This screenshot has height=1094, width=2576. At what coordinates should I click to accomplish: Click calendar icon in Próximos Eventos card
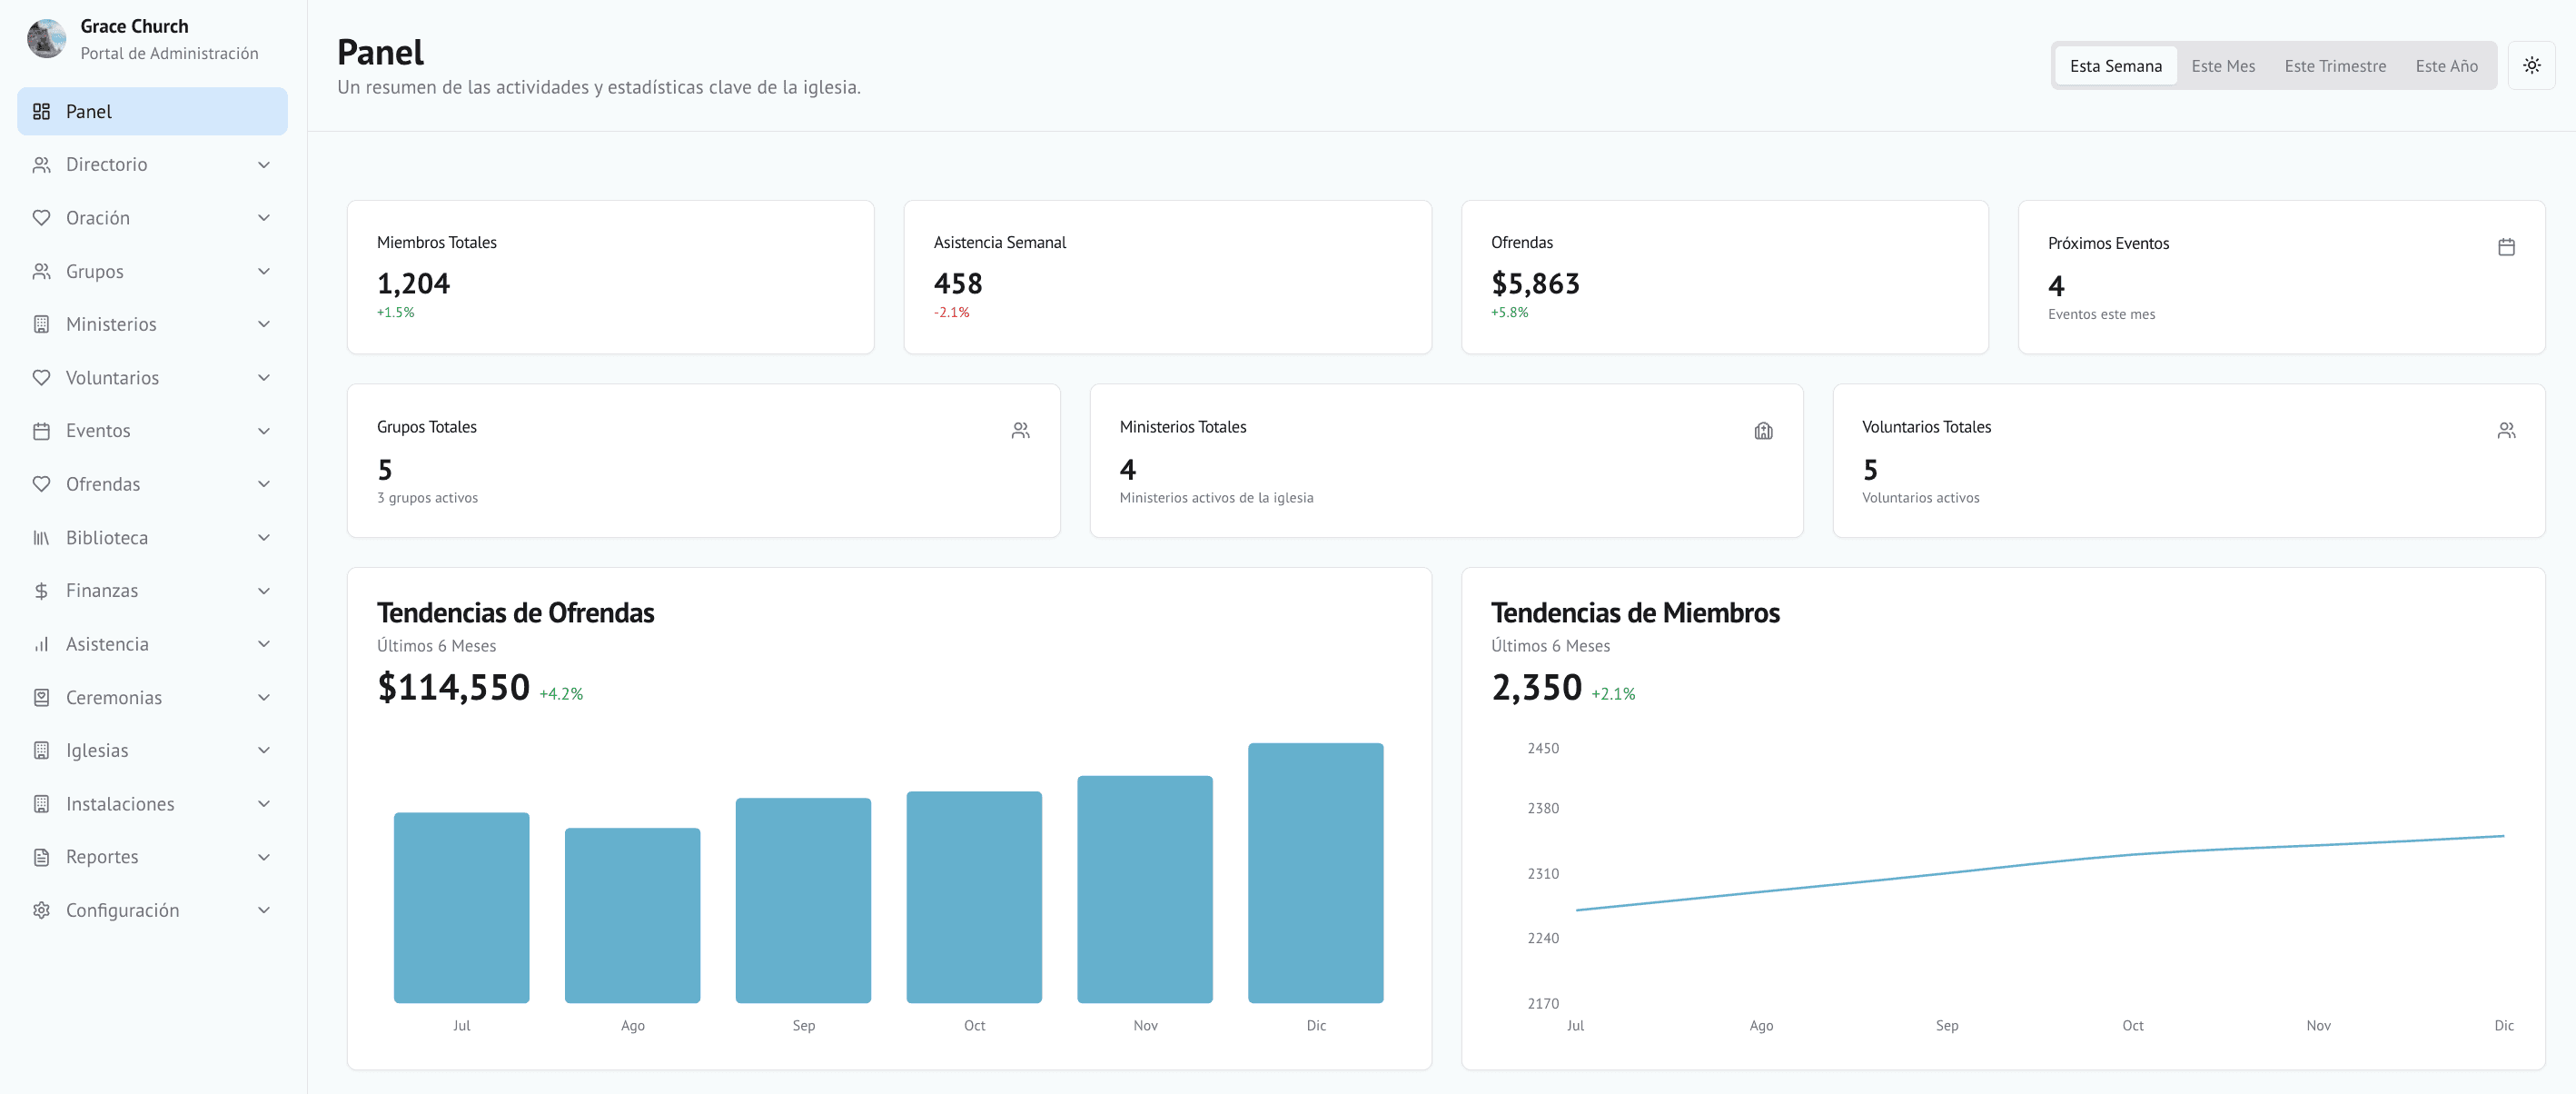pos(2506,247)
